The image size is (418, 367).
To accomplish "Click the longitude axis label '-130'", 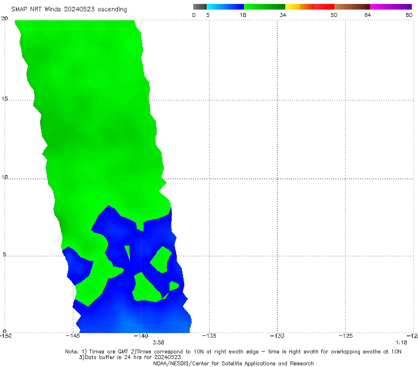I will pyautogui.click(x=277, y=336).
